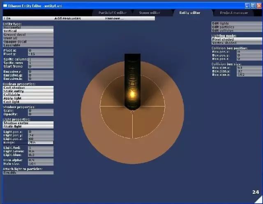Toggle the Cast shadow property

[x=28, y=88]
